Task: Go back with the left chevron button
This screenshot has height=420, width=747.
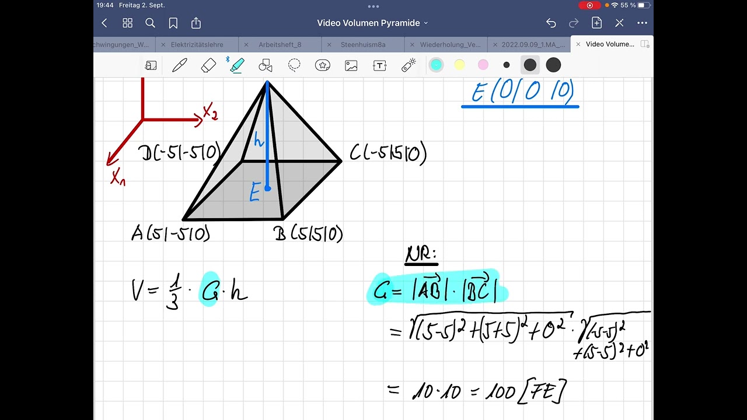Action: click(104, 23)
